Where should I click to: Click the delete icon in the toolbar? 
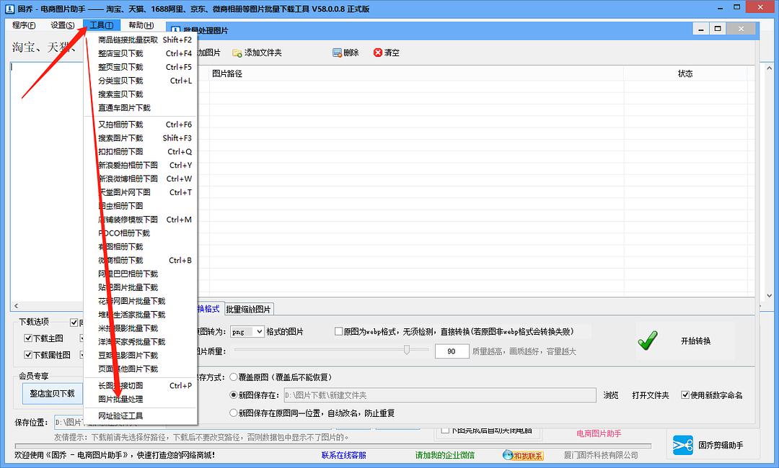click(338, 53)
